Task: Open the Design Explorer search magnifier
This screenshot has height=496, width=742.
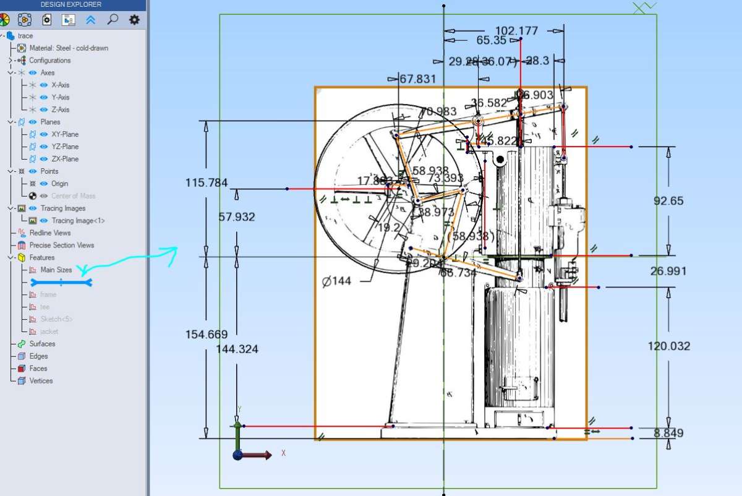Action: tap(113, 20)
